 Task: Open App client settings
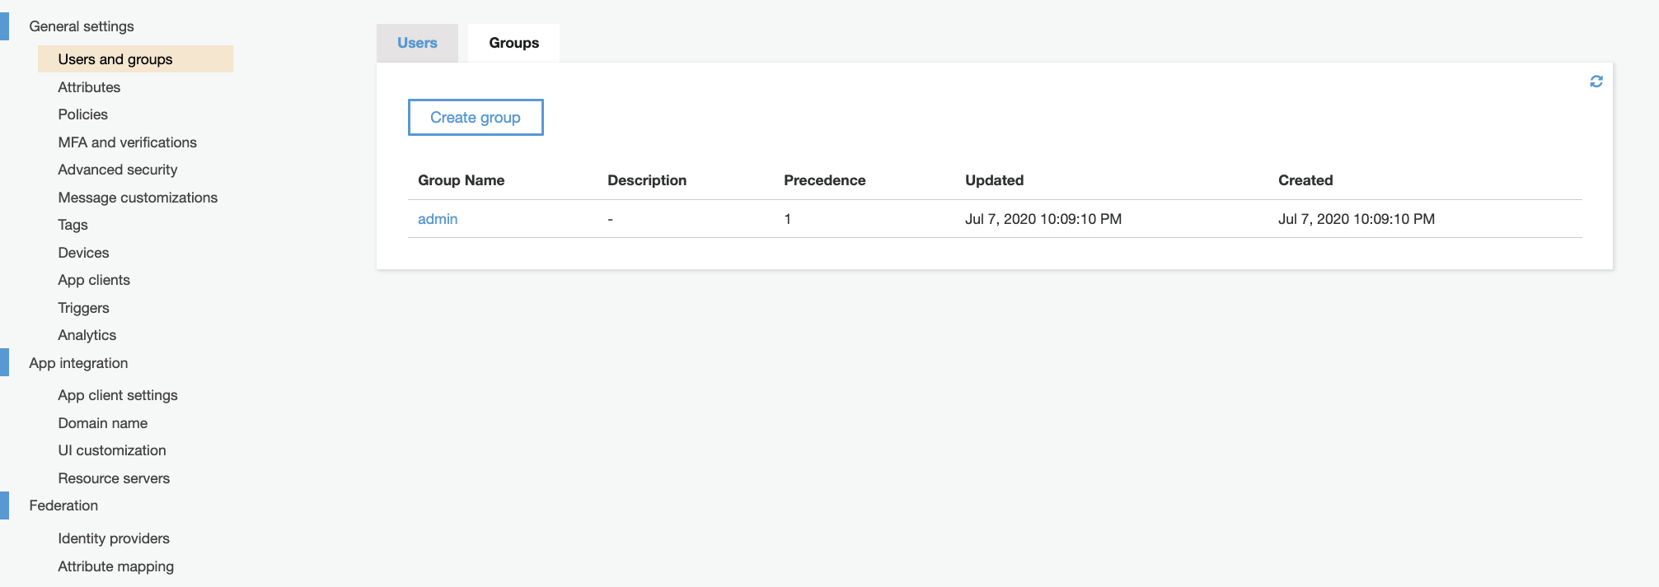pyautogui.click(x=118, y=395)
